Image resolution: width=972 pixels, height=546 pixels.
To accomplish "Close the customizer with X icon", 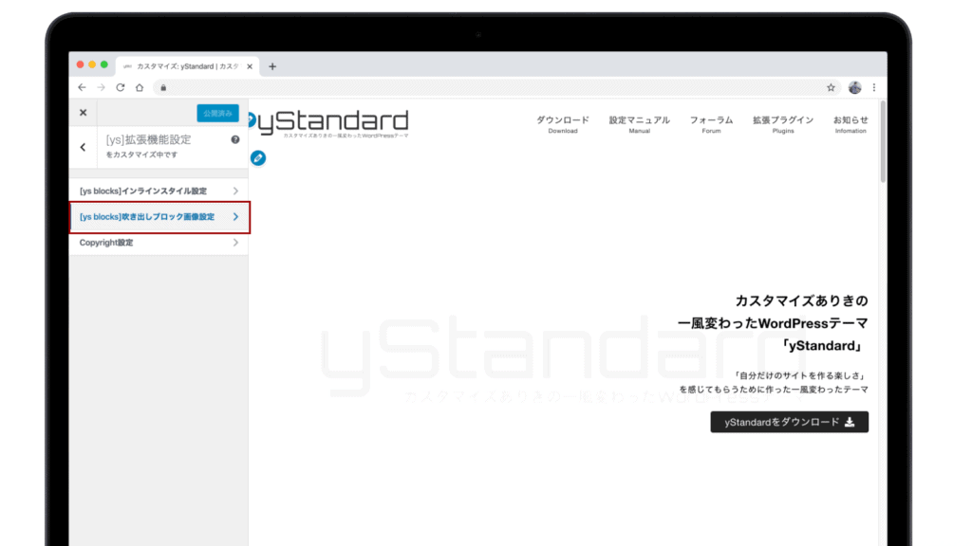I will (x=84, y=113).
